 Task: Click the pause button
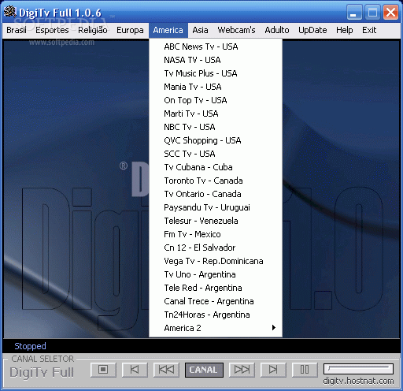305,370
